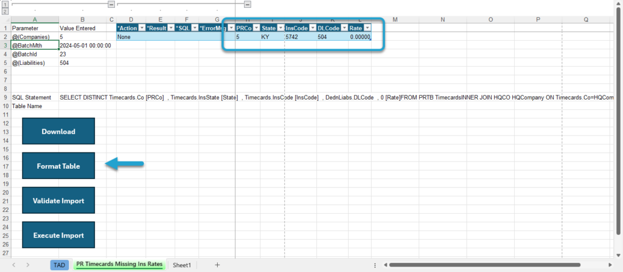The height and width of the screenshot is (272, 623).
Task: Switch to the TAD sheet tab
Action: tap(60, 265)
